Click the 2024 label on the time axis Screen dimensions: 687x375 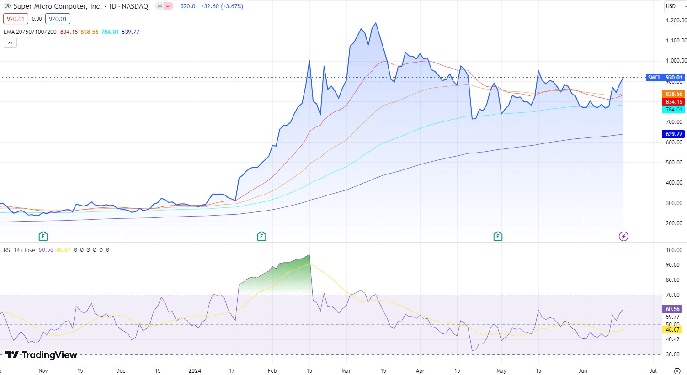click(x=195, y=371)
